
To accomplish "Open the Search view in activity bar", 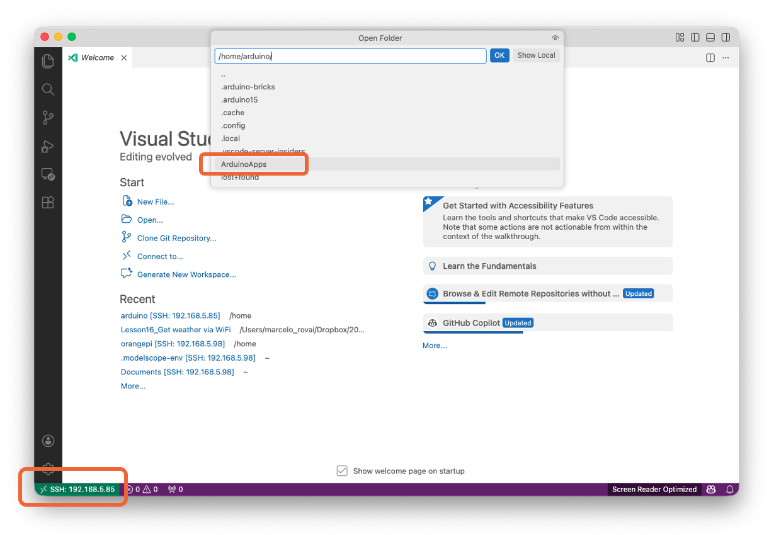I will tap(48, 89).
